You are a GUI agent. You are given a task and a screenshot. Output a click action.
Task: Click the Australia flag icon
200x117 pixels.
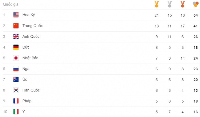(16, 80)
